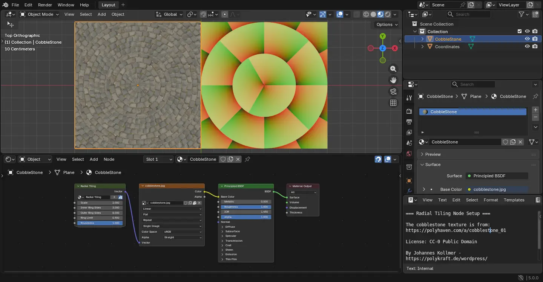Click the green Y axis gizmo ball
Viewport: 543px width, 282px height.
pos(383,36)
